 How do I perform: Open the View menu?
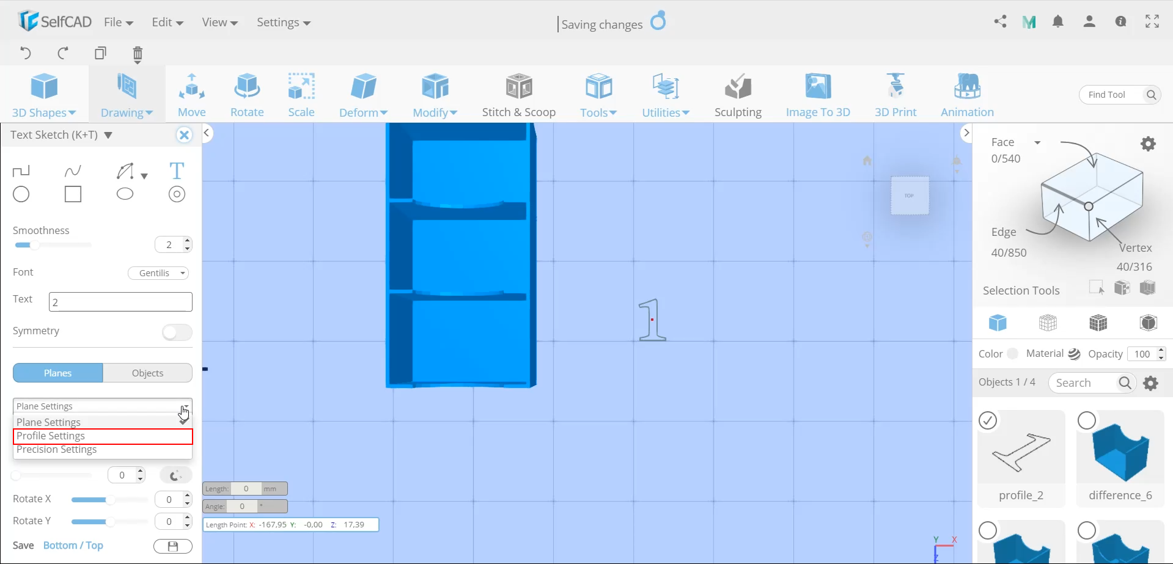219,22
